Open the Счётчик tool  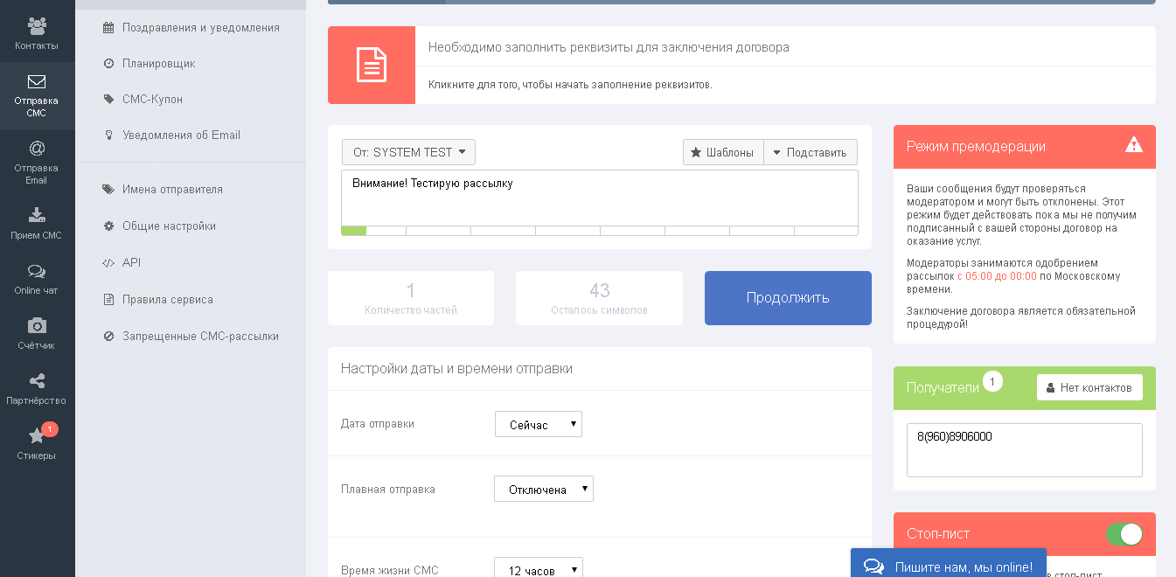pyautogui.click(x=36, y=330)
